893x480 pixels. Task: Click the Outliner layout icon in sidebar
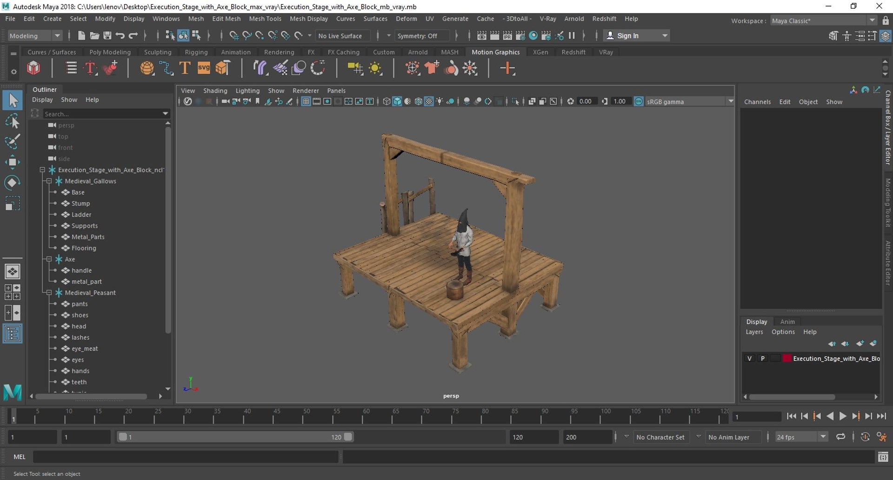coord(13,333)
